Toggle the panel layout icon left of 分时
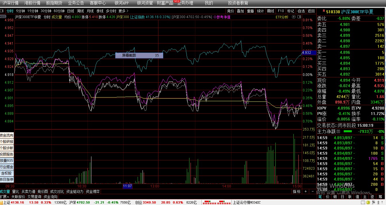 click(x=2, y=11)
